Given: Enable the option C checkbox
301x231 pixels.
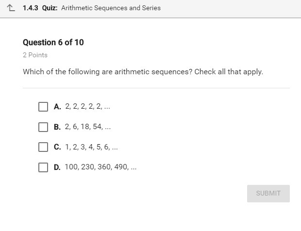Looking at the screenshot, I should [43, 147].
